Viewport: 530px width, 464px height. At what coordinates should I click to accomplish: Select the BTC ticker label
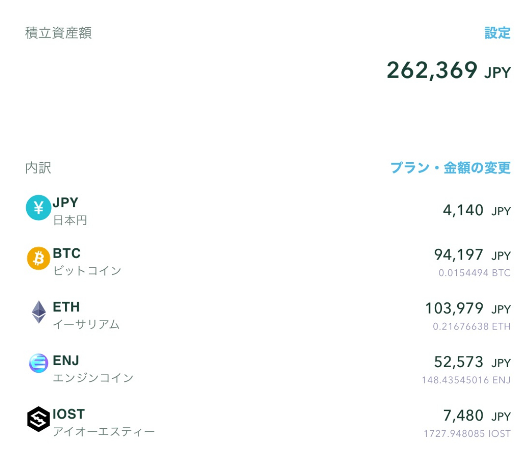(67, 253)
